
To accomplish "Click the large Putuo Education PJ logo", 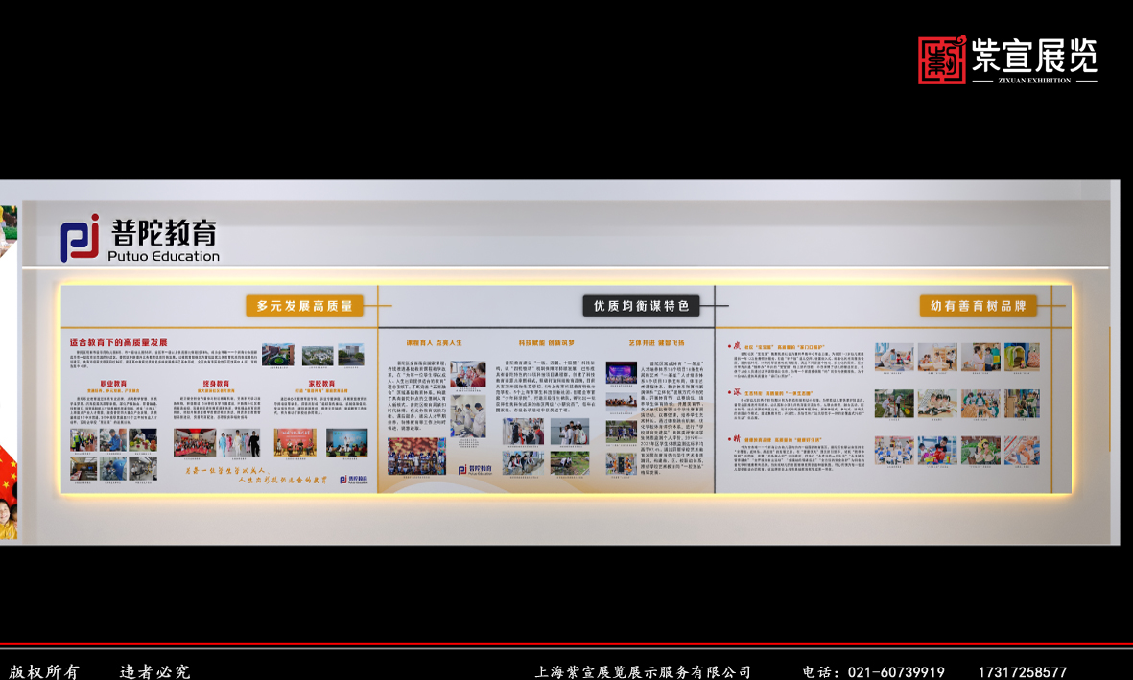I will point(81,238).
